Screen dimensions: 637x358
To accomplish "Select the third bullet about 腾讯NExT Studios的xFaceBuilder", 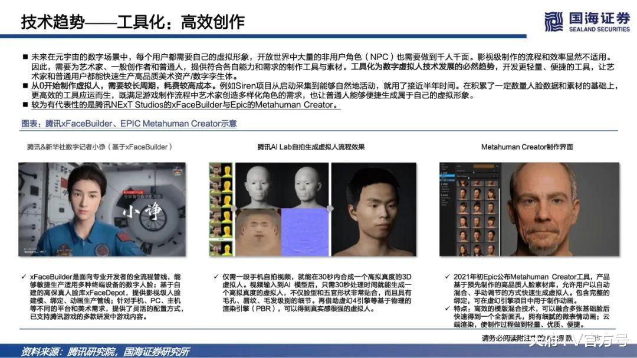I will click(x=181, y=105).
